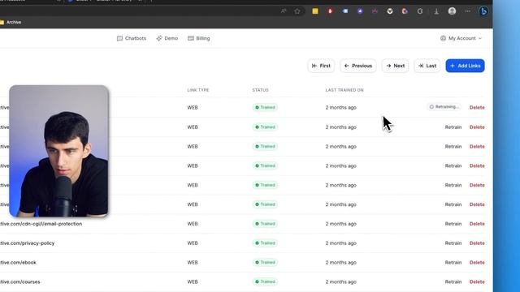Retrain the courses link

(x=453, y=281)
